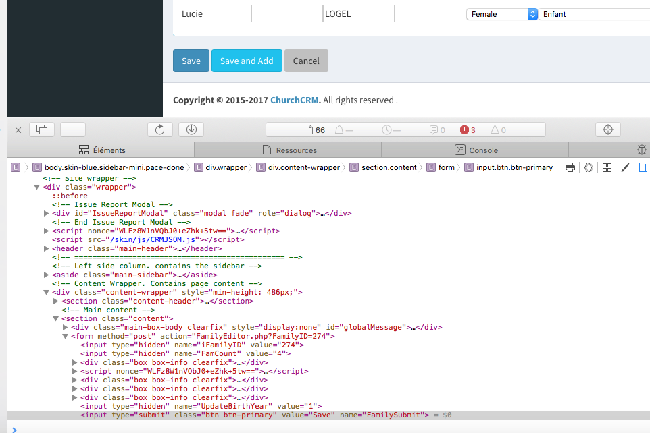Toggle print media styles icon
Viewport: 650px width, 433px height.
(x=570, y=167)
